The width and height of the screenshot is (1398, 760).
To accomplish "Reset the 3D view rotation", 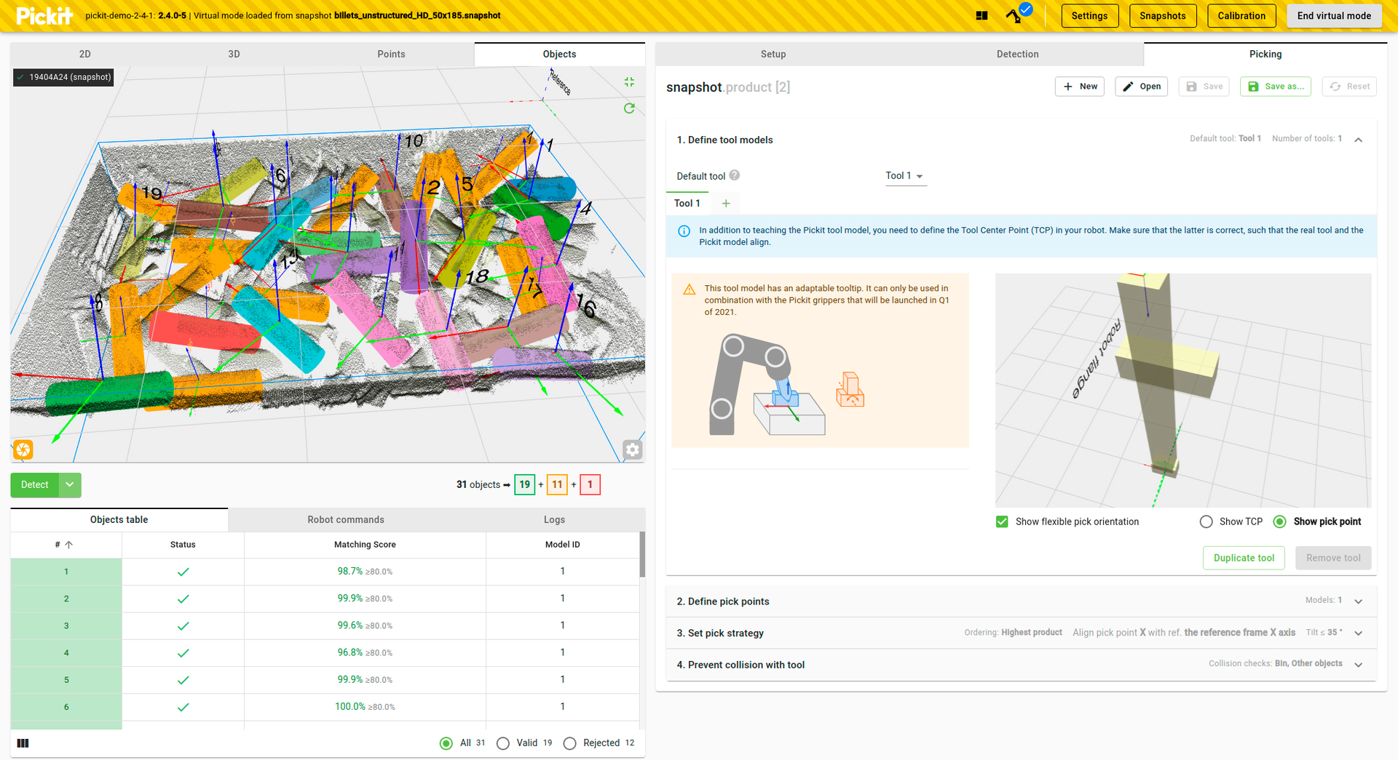I will (x=629, y=108).
